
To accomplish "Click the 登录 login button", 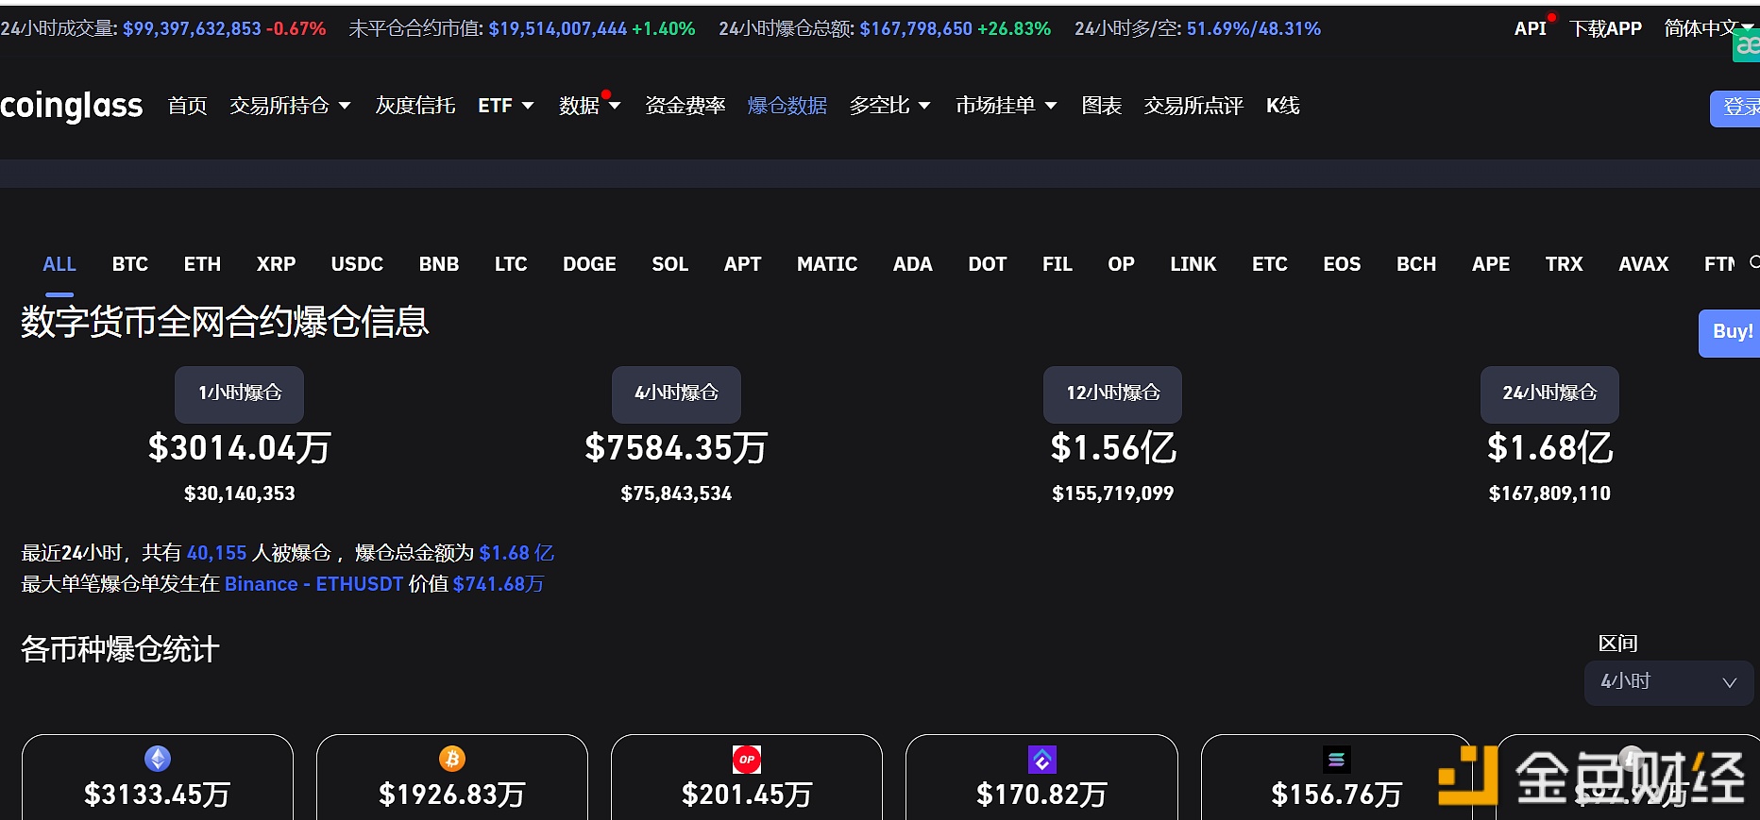I will click(x=1737, y=108).
